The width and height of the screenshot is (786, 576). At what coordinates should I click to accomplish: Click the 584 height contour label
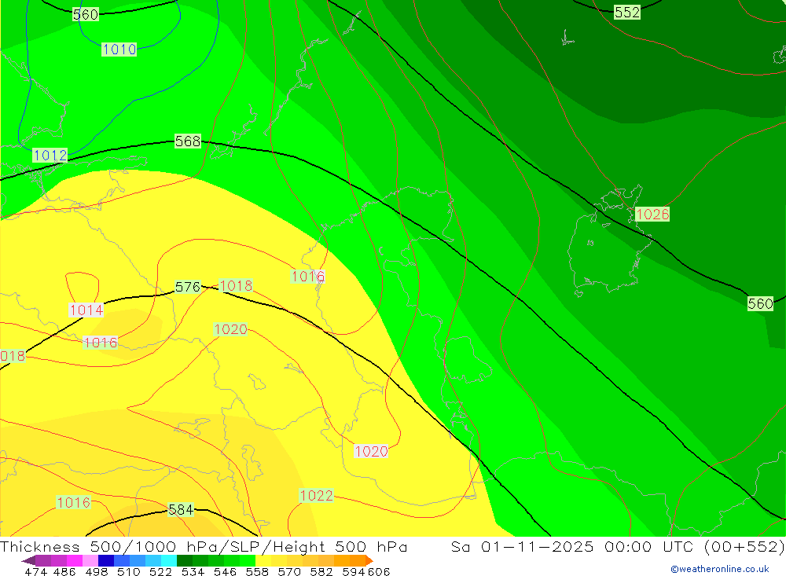pyautogui.click(x=181, y=510)
